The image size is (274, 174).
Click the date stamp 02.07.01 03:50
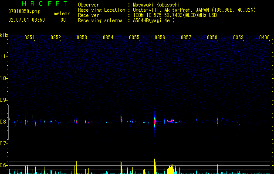click(x=27, y=20)
